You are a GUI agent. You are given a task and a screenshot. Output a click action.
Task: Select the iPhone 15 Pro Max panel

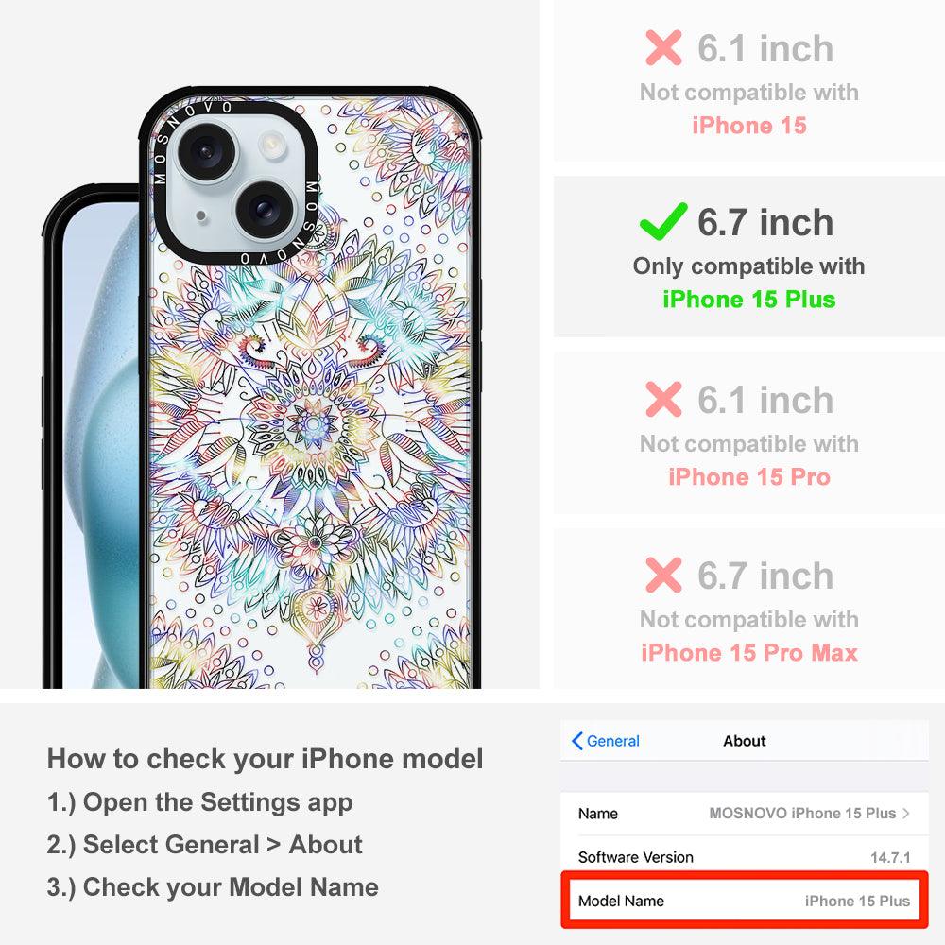[x=748, y=609]
